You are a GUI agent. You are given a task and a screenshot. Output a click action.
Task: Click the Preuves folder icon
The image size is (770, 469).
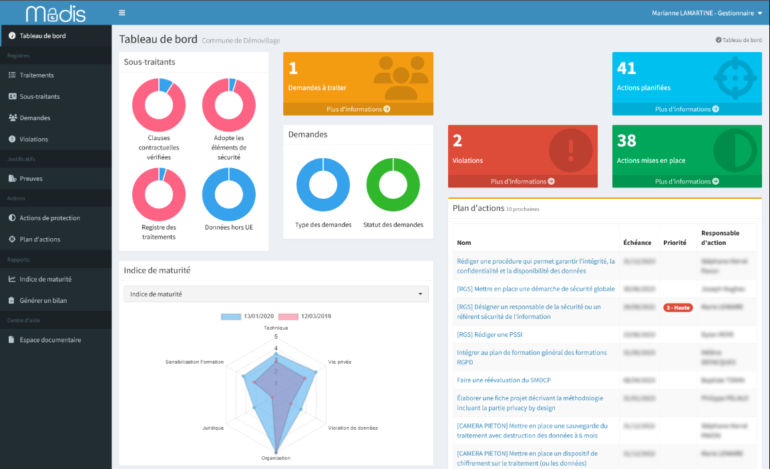(12, 179)
